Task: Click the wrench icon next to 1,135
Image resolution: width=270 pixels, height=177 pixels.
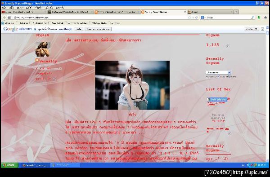Action: [x=227, y=45]
